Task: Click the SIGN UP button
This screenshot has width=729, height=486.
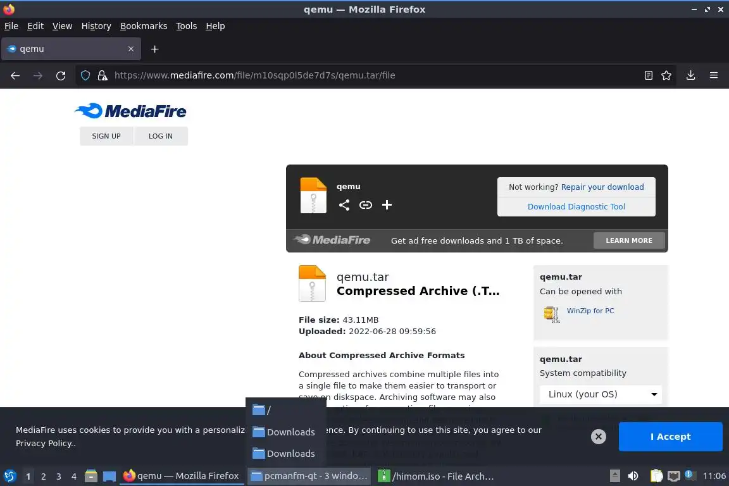Action: (106, 136)
